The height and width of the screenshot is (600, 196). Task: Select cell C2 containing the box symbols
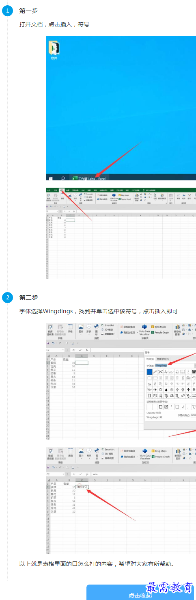(82, 487)
